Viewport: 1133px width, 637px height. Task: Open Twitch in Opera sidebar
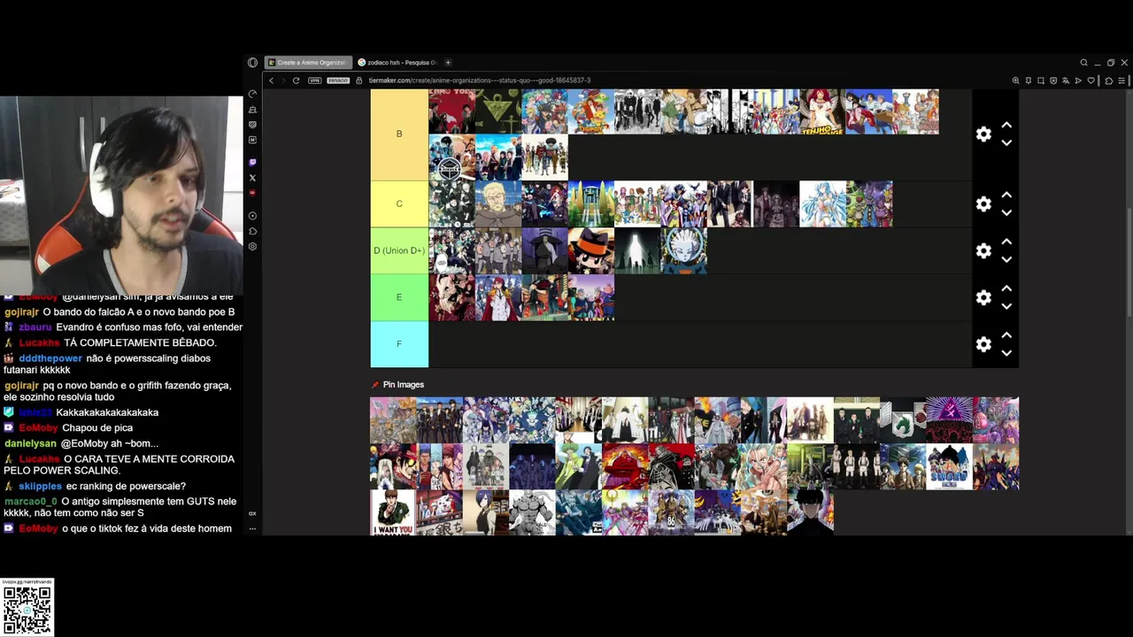[x=252, y=163]
